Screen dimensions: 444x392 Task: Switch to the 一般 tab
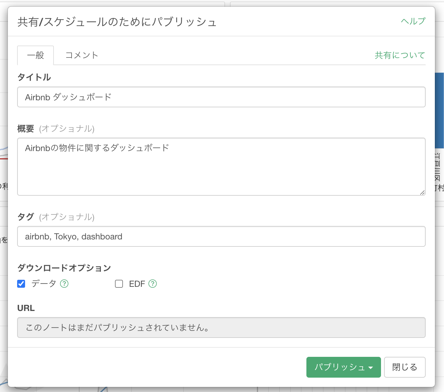[x=35, y=55]
